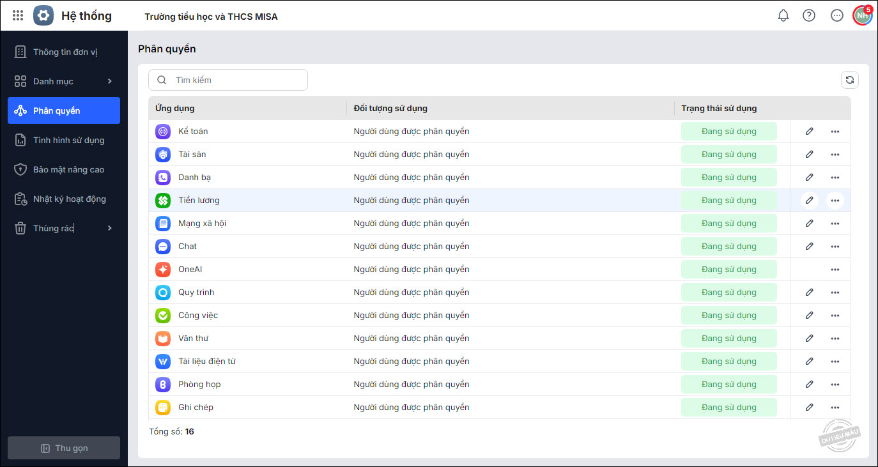Open the three-dot menu for Ghi chép
The width and height of the screenshot is (878, 467).
pos(835,408)
